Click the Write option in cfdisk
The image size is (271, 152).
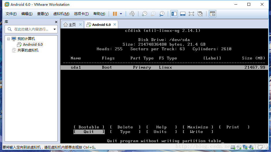tap(198, 132)
